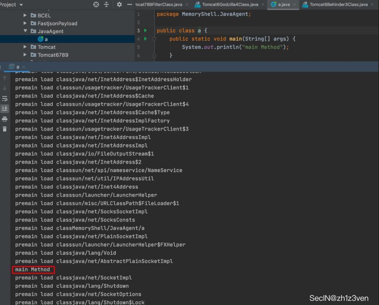Switch to Tomcat6Behinder3Class.java tab
Screen dimensions: 379x305
click(338, 5)
